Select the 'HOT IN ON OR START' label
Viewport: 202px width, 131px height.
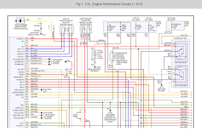pyautogui.click(x=171, y=19)
